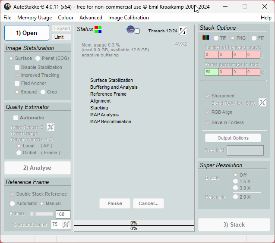
Task: Click the last Number of frames to stack field
Action: pos(253,55)
